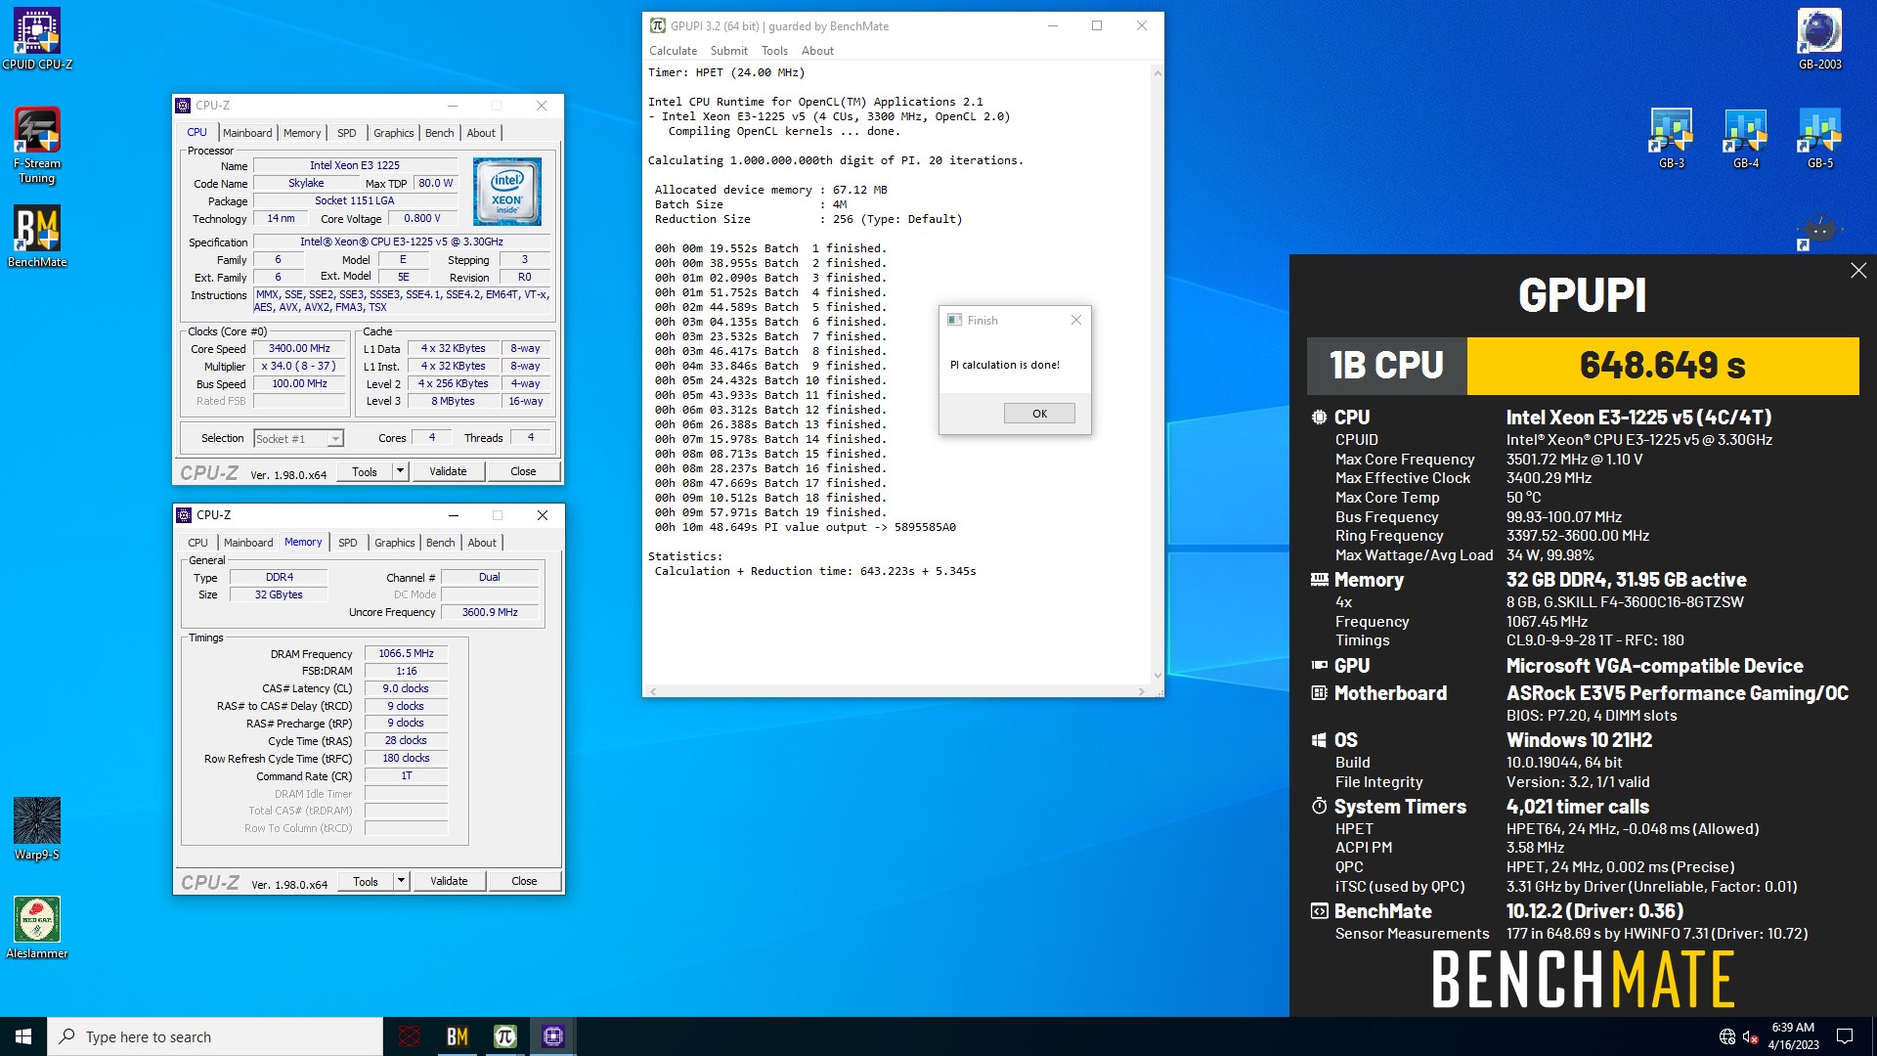Click the Uncore Frequency 3600.9 MHz value

pyautogui.click(x=490, y=612)
